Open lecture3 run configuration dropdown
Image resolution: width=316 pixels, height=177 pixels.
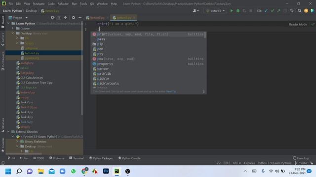click(x=215, y=11)
